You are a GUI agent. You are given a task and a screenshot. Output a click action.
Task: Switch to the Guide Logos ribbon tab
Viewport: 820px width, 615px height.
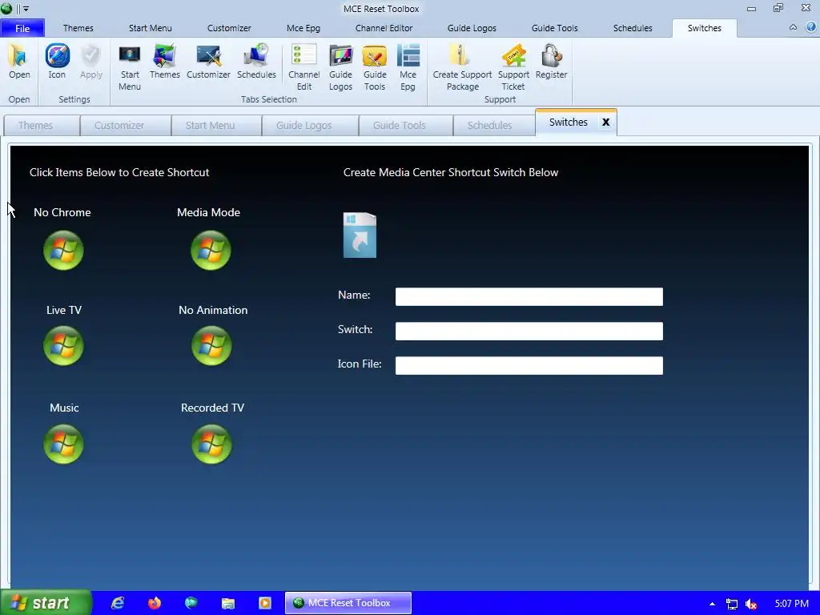pyautogui.click(x=472, y=28)
